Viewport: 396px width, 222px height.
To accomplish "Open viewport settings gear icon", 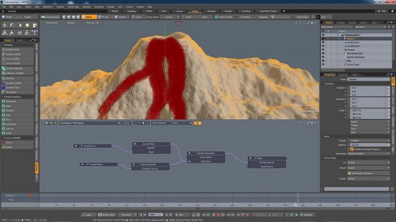I will [x=312, y=23].
